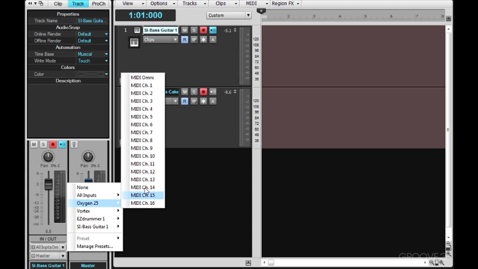Viewport: 478px width, 269px height.
Task: Click the freeze asterisk button on track 1
Action: click(203, 40)
